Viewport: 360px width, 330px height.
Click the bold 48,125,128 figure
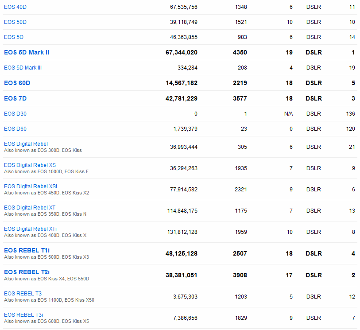(x=182, y=253)
